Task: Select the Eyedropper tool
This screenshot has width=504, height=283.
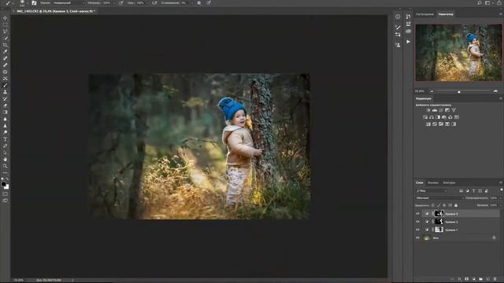Action: 6,52
